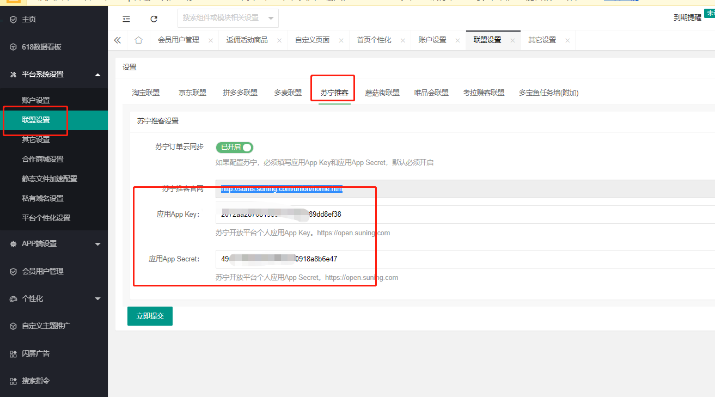Click the refresh icon in top toolbar
Viewport: 715px width, 397px height.
click(x=154, y=19)
